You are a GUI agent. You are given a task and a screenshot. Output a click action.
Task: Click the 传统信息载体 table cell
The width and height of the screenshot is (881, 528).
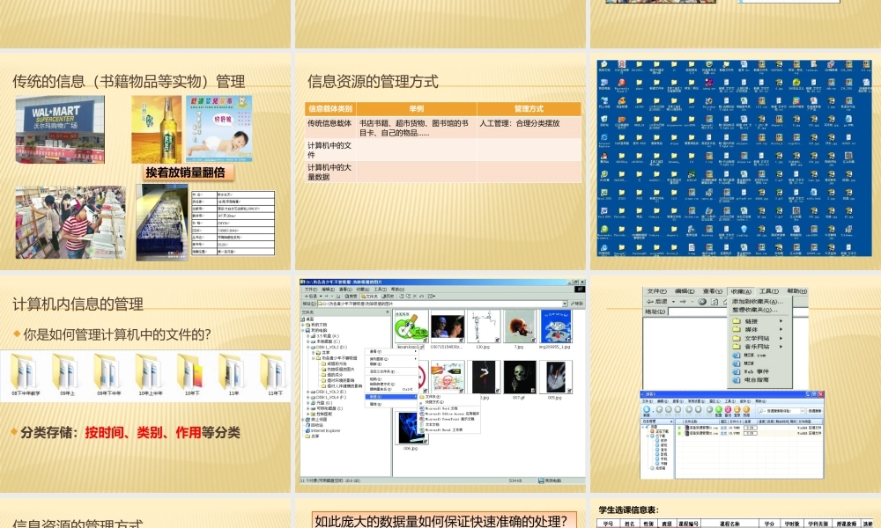330,128
